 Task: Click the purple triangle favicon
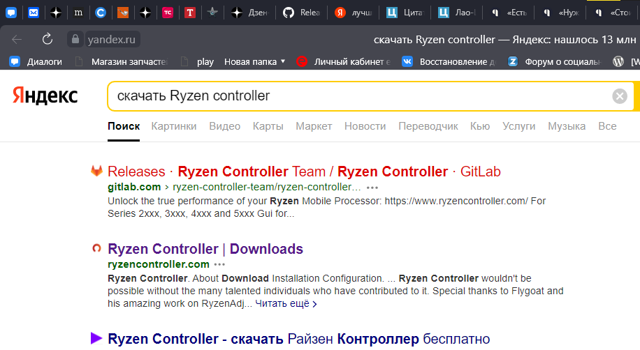click(96, 338)
